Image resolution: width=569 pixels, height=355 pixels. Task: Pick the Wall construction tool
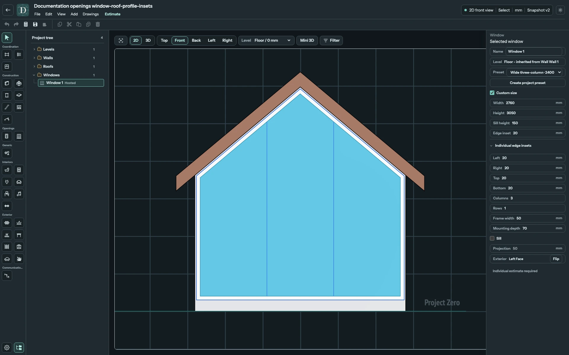pos(7,83)
